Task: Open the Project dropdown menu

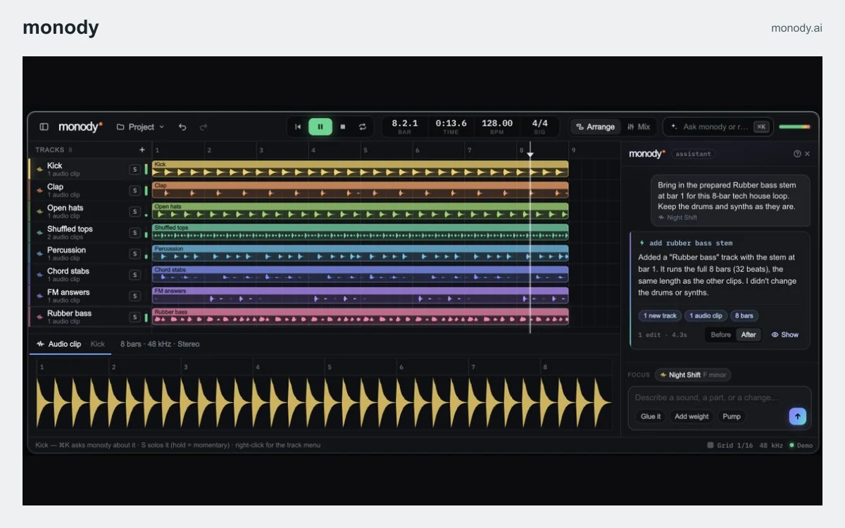Action: (140, 127)
